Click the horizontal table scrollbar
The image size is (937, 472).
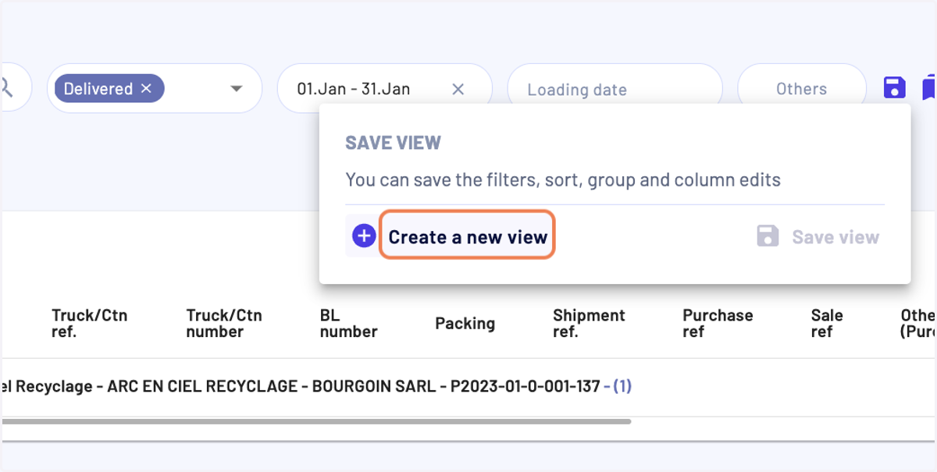pos(315,421)
